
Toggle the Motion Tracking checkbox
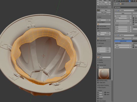tap(99, 85)
